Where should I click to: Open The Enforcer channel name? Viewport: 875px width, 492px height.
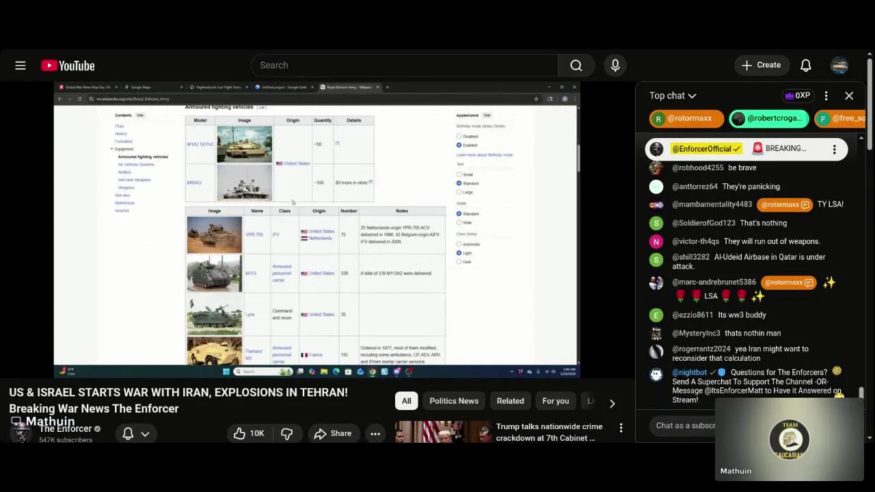pos(65,429)
